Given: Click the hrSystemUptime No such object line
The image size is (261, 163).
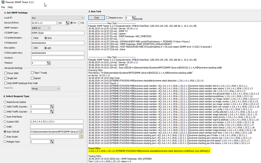Looking at the screenshot, I should click(x=150, y=47).
